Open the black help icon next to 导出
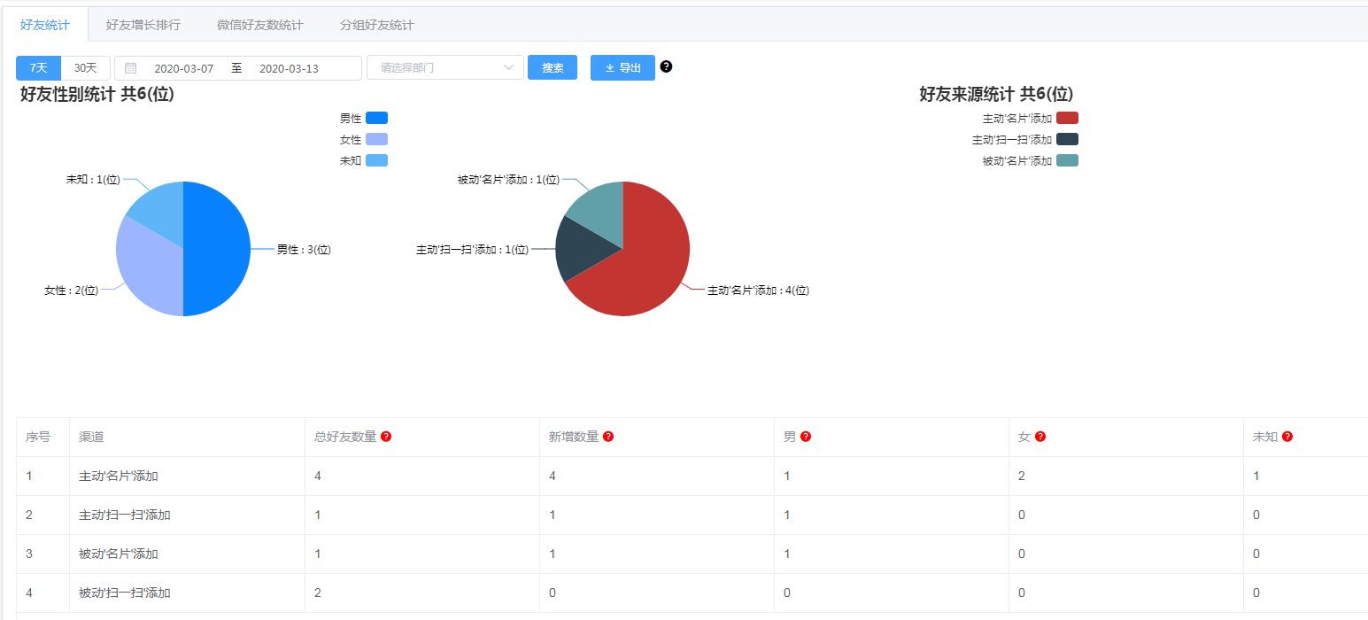The height and width of the screenshot is (620, 1368). point(665,66)
